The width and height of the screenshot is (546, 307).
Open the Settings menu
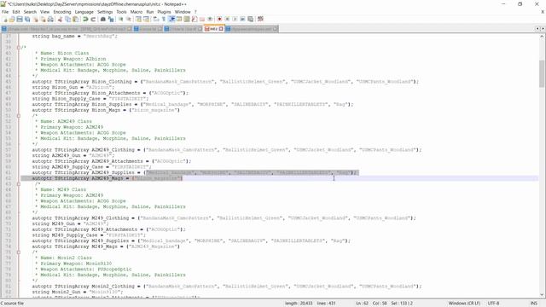[x=105, y=12]
